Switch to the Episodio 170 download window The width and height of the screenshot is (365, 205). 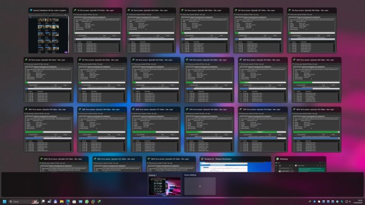97,31
